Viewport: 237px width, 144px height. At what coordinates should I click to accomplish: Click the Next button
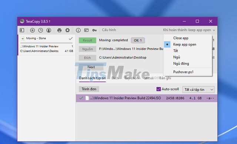(x=91, y=67)
